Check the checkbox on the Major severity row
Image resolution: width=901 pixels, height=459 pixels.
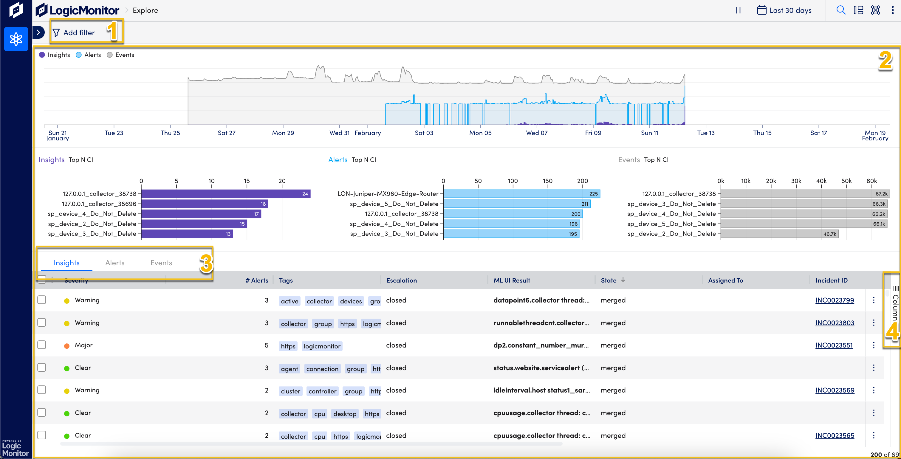click(x=42, y=345)
